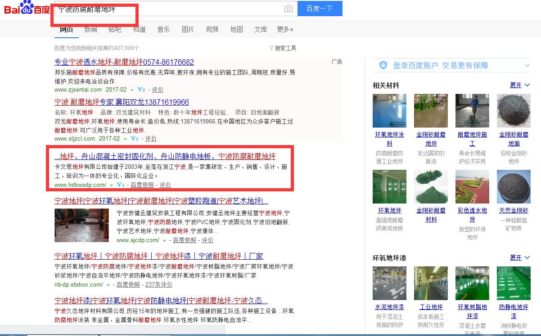Open 百度快照 for ajcdp.com result

click(185, 240)
